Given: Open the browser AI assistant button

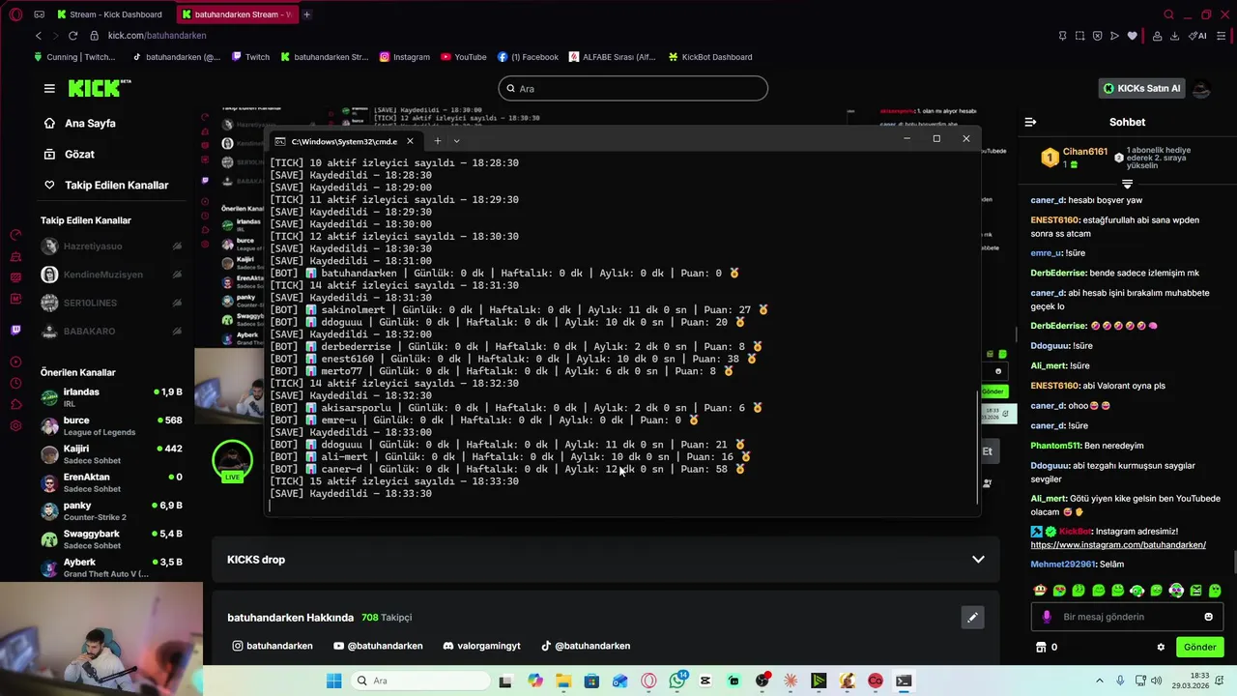Looking at the screenshot, I should click(1198, 36).
